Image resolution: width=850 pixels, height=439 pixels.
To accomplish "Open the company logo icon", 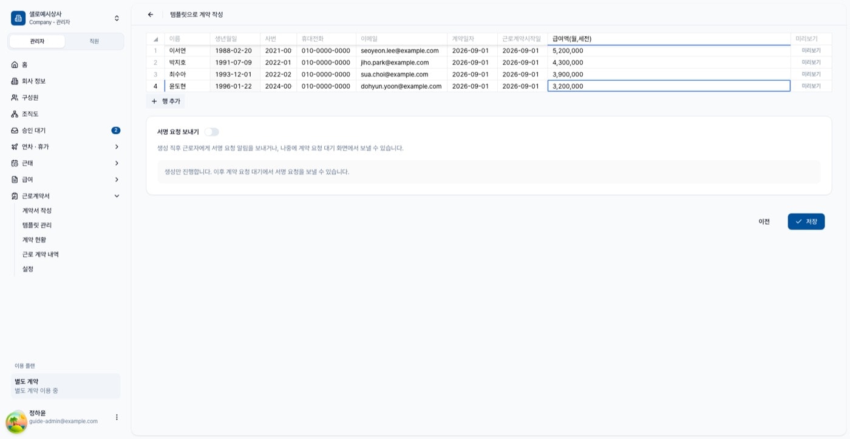I will [18, 18].
